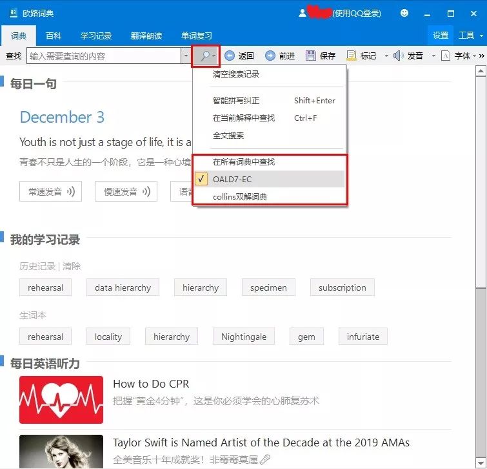Click the 发音 speaker icon
Viewport: 487px width, 469px height.
pyautogui.click(x=398, y=56)
